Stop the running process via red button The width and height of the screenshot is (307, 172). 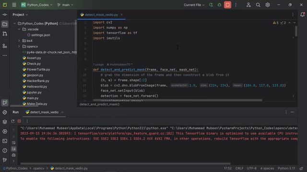[x=227, y=5]
